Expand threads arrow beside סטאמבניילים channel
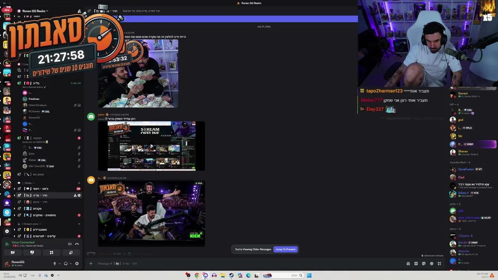The image size is (498, 280). click(x=14, y=230)
